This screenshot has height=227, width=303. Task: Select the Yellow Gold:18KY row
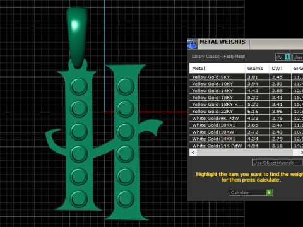[246, 98]
